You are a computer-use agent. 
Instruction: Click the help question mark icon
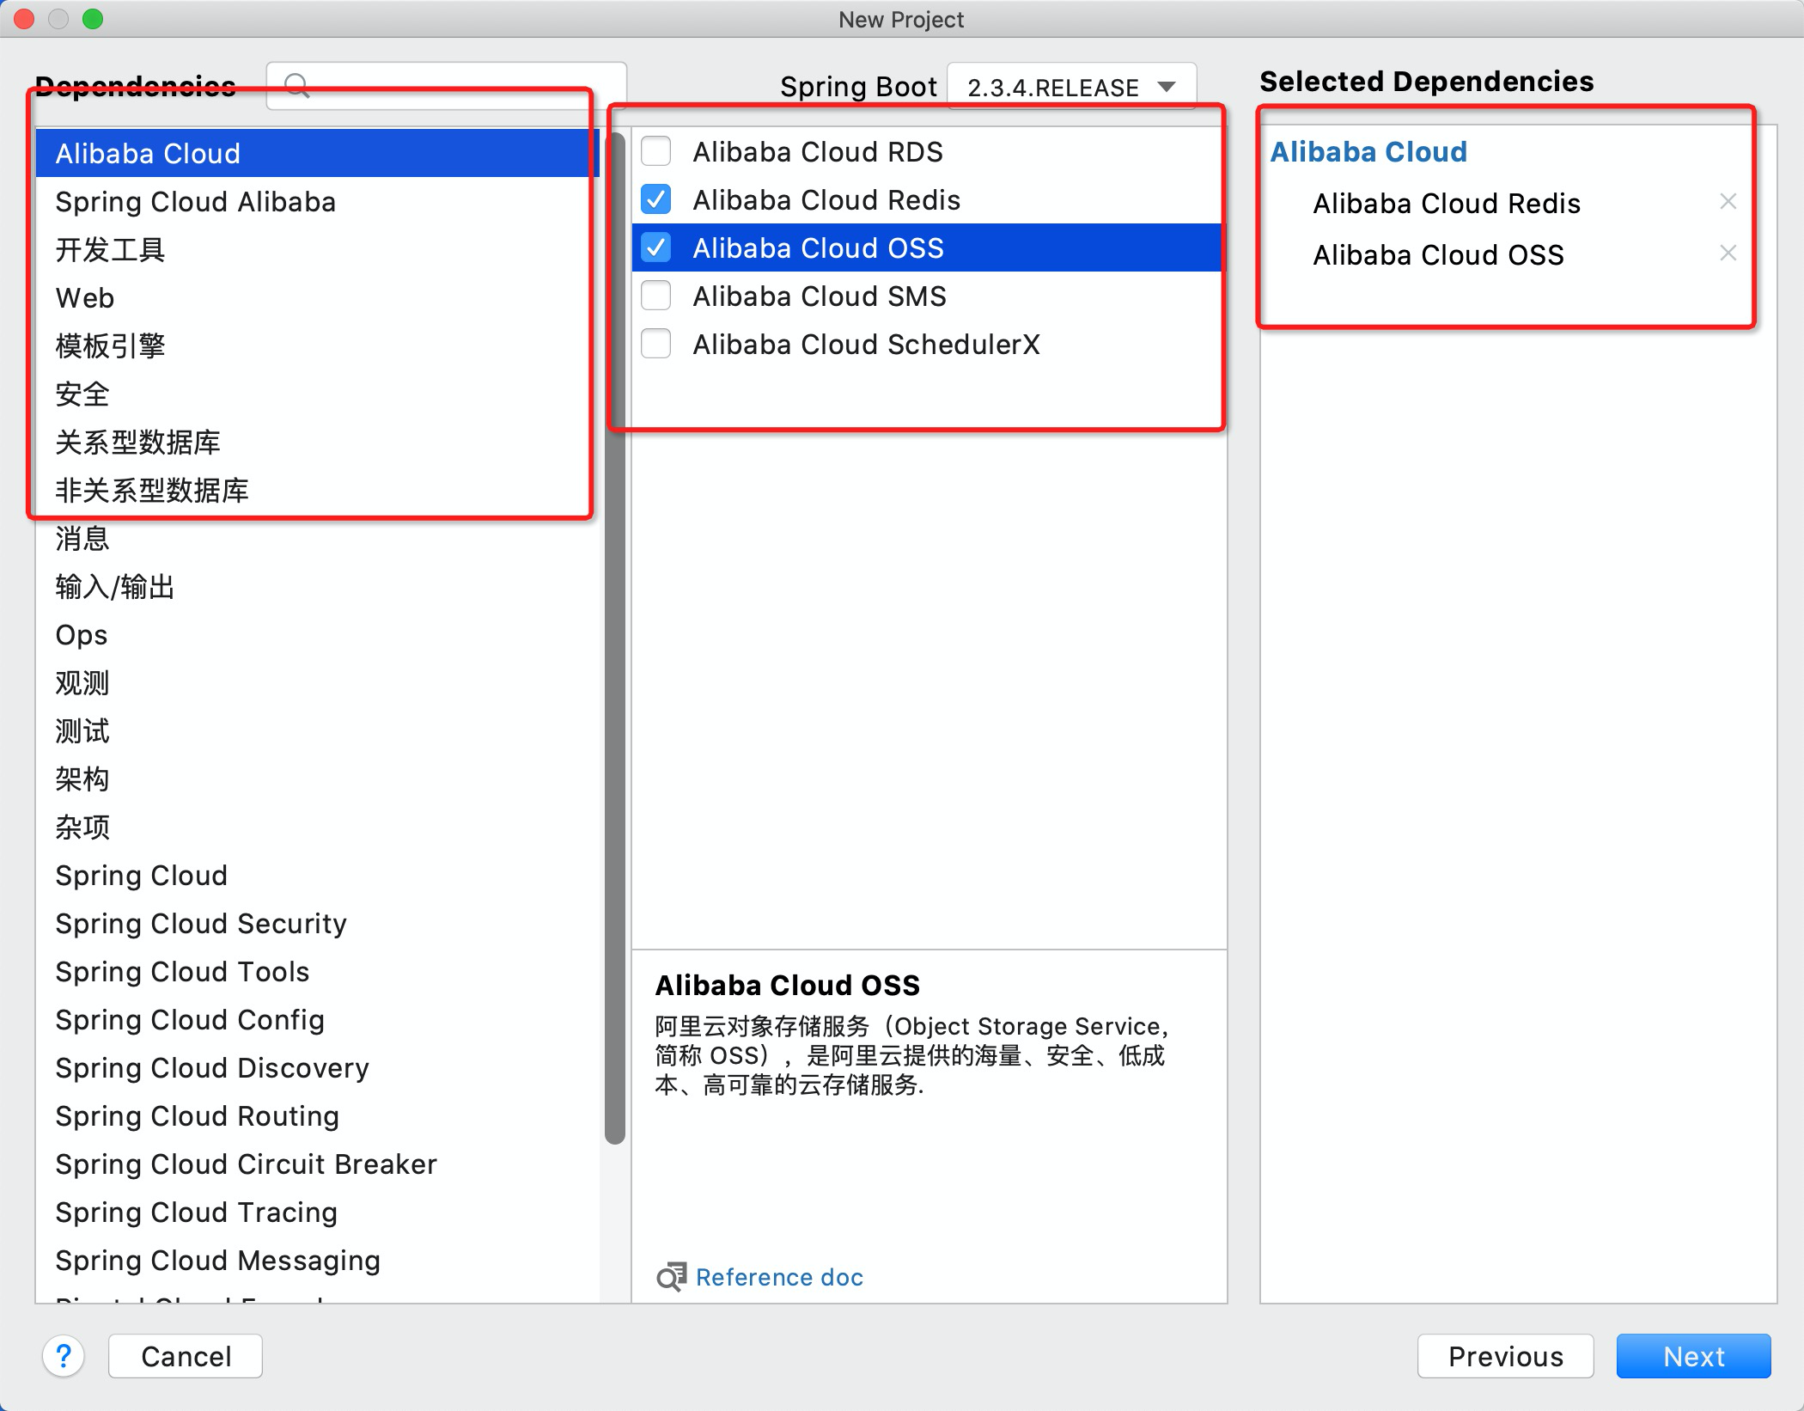[x=64, y=1355]
